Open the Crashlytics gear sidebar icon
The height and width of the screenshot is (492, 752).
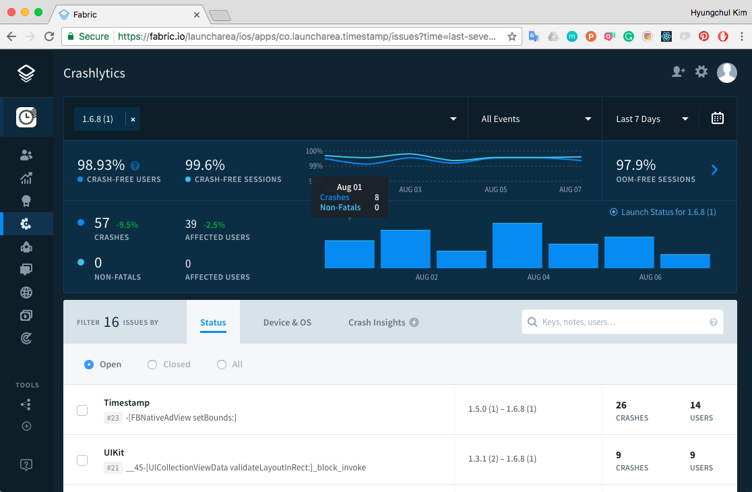26,224
